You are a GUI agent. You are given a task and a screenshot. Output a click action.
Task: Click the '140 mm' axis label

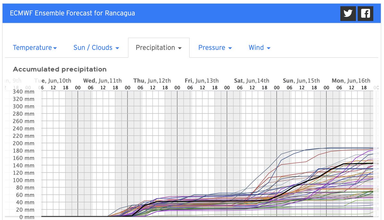coord(23,165)
